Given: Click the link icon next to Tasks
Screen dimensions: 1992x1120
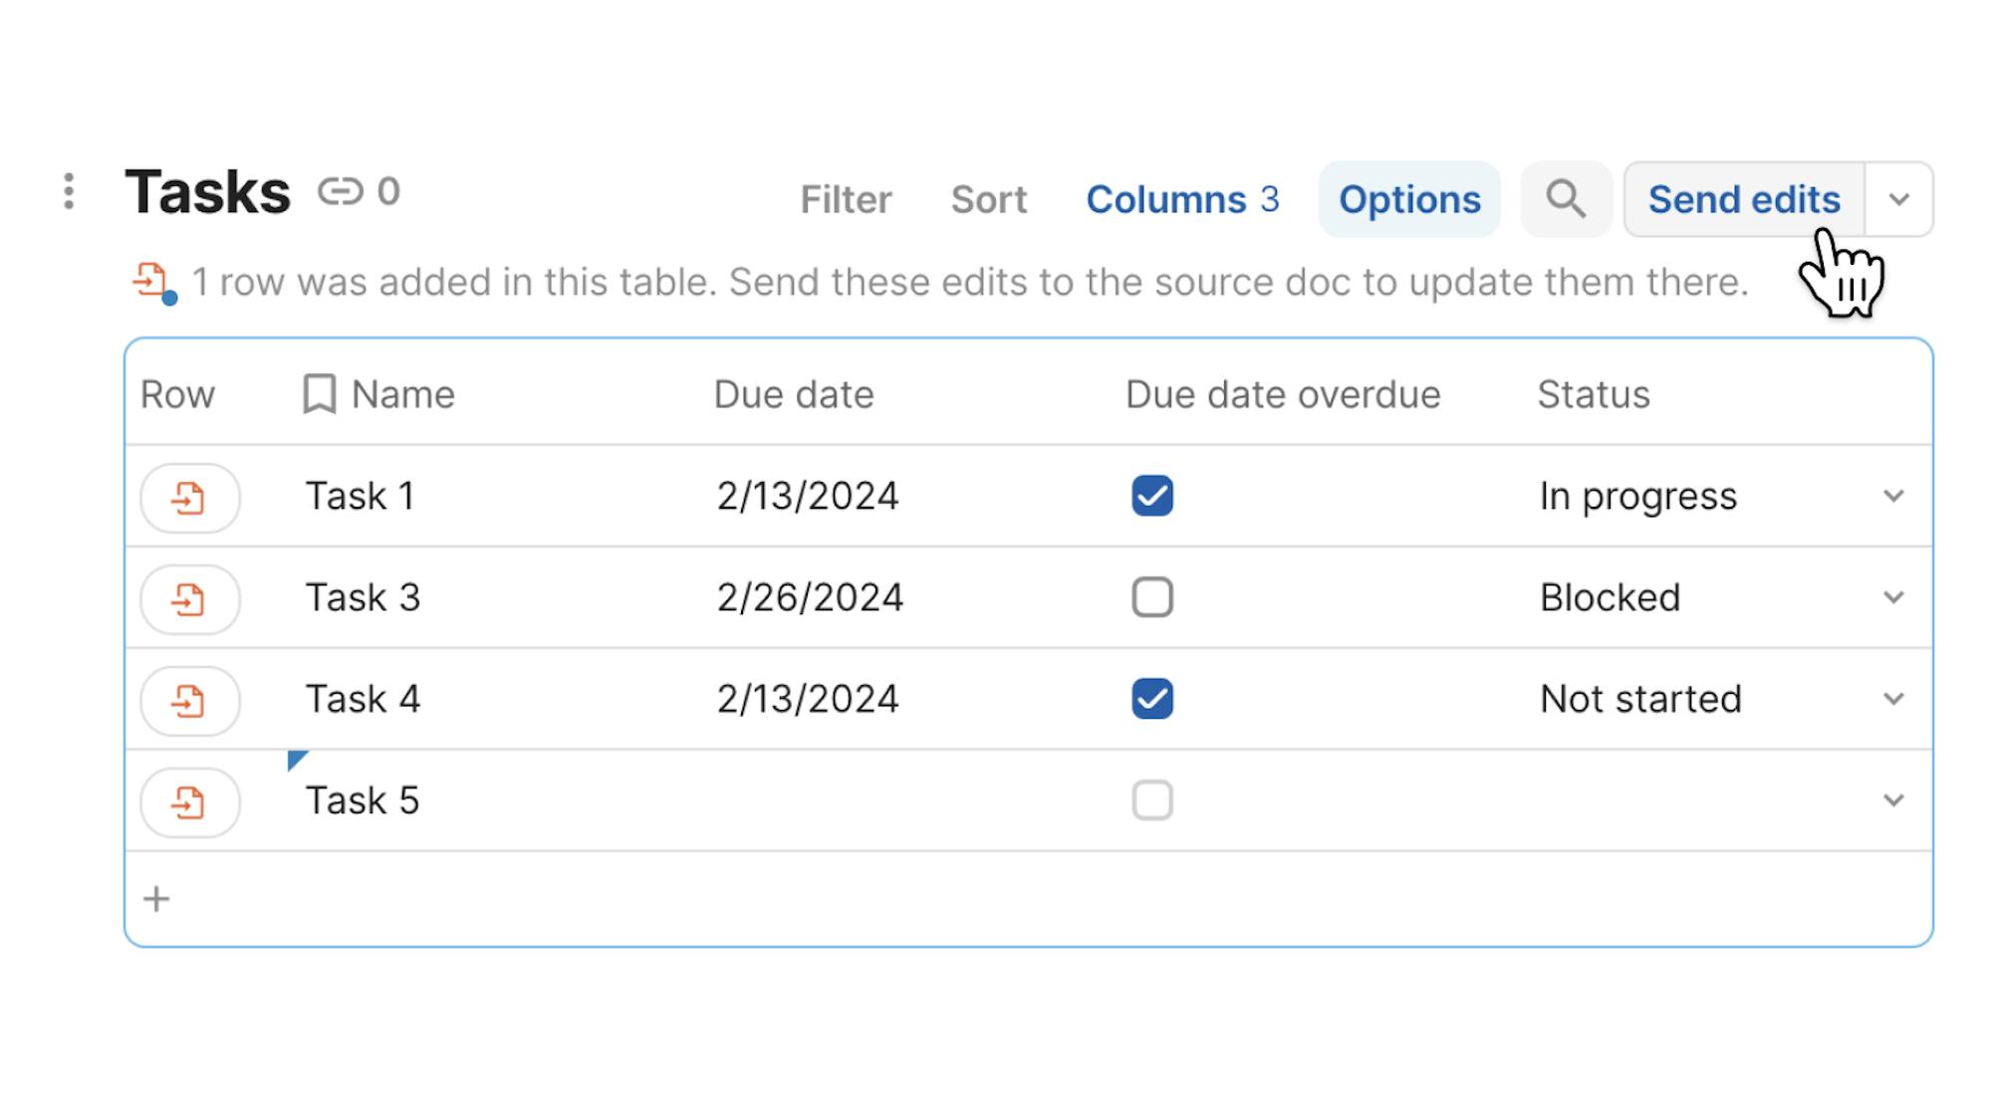Looking at the screenshot, I should [x=340, y=191].
